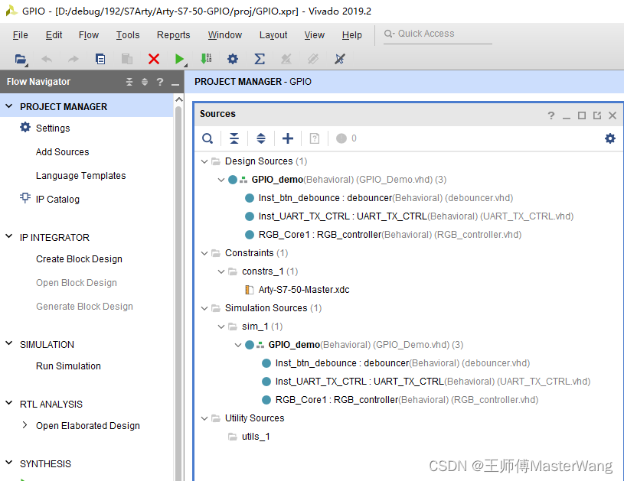This screenshot has height=481, width=624.
Task: Click Create Block Design
Action: coord(79,258)
